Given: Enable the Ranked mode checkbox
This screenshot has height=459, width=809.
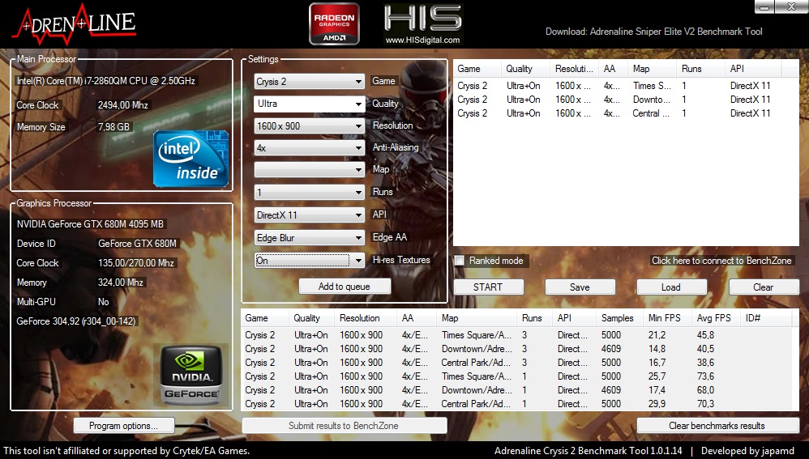Looking at the screenshot, I should [x=459, y=261].
